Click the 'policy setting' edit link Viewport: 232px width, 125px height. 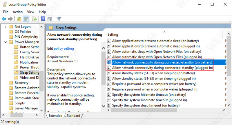[64, 48]
